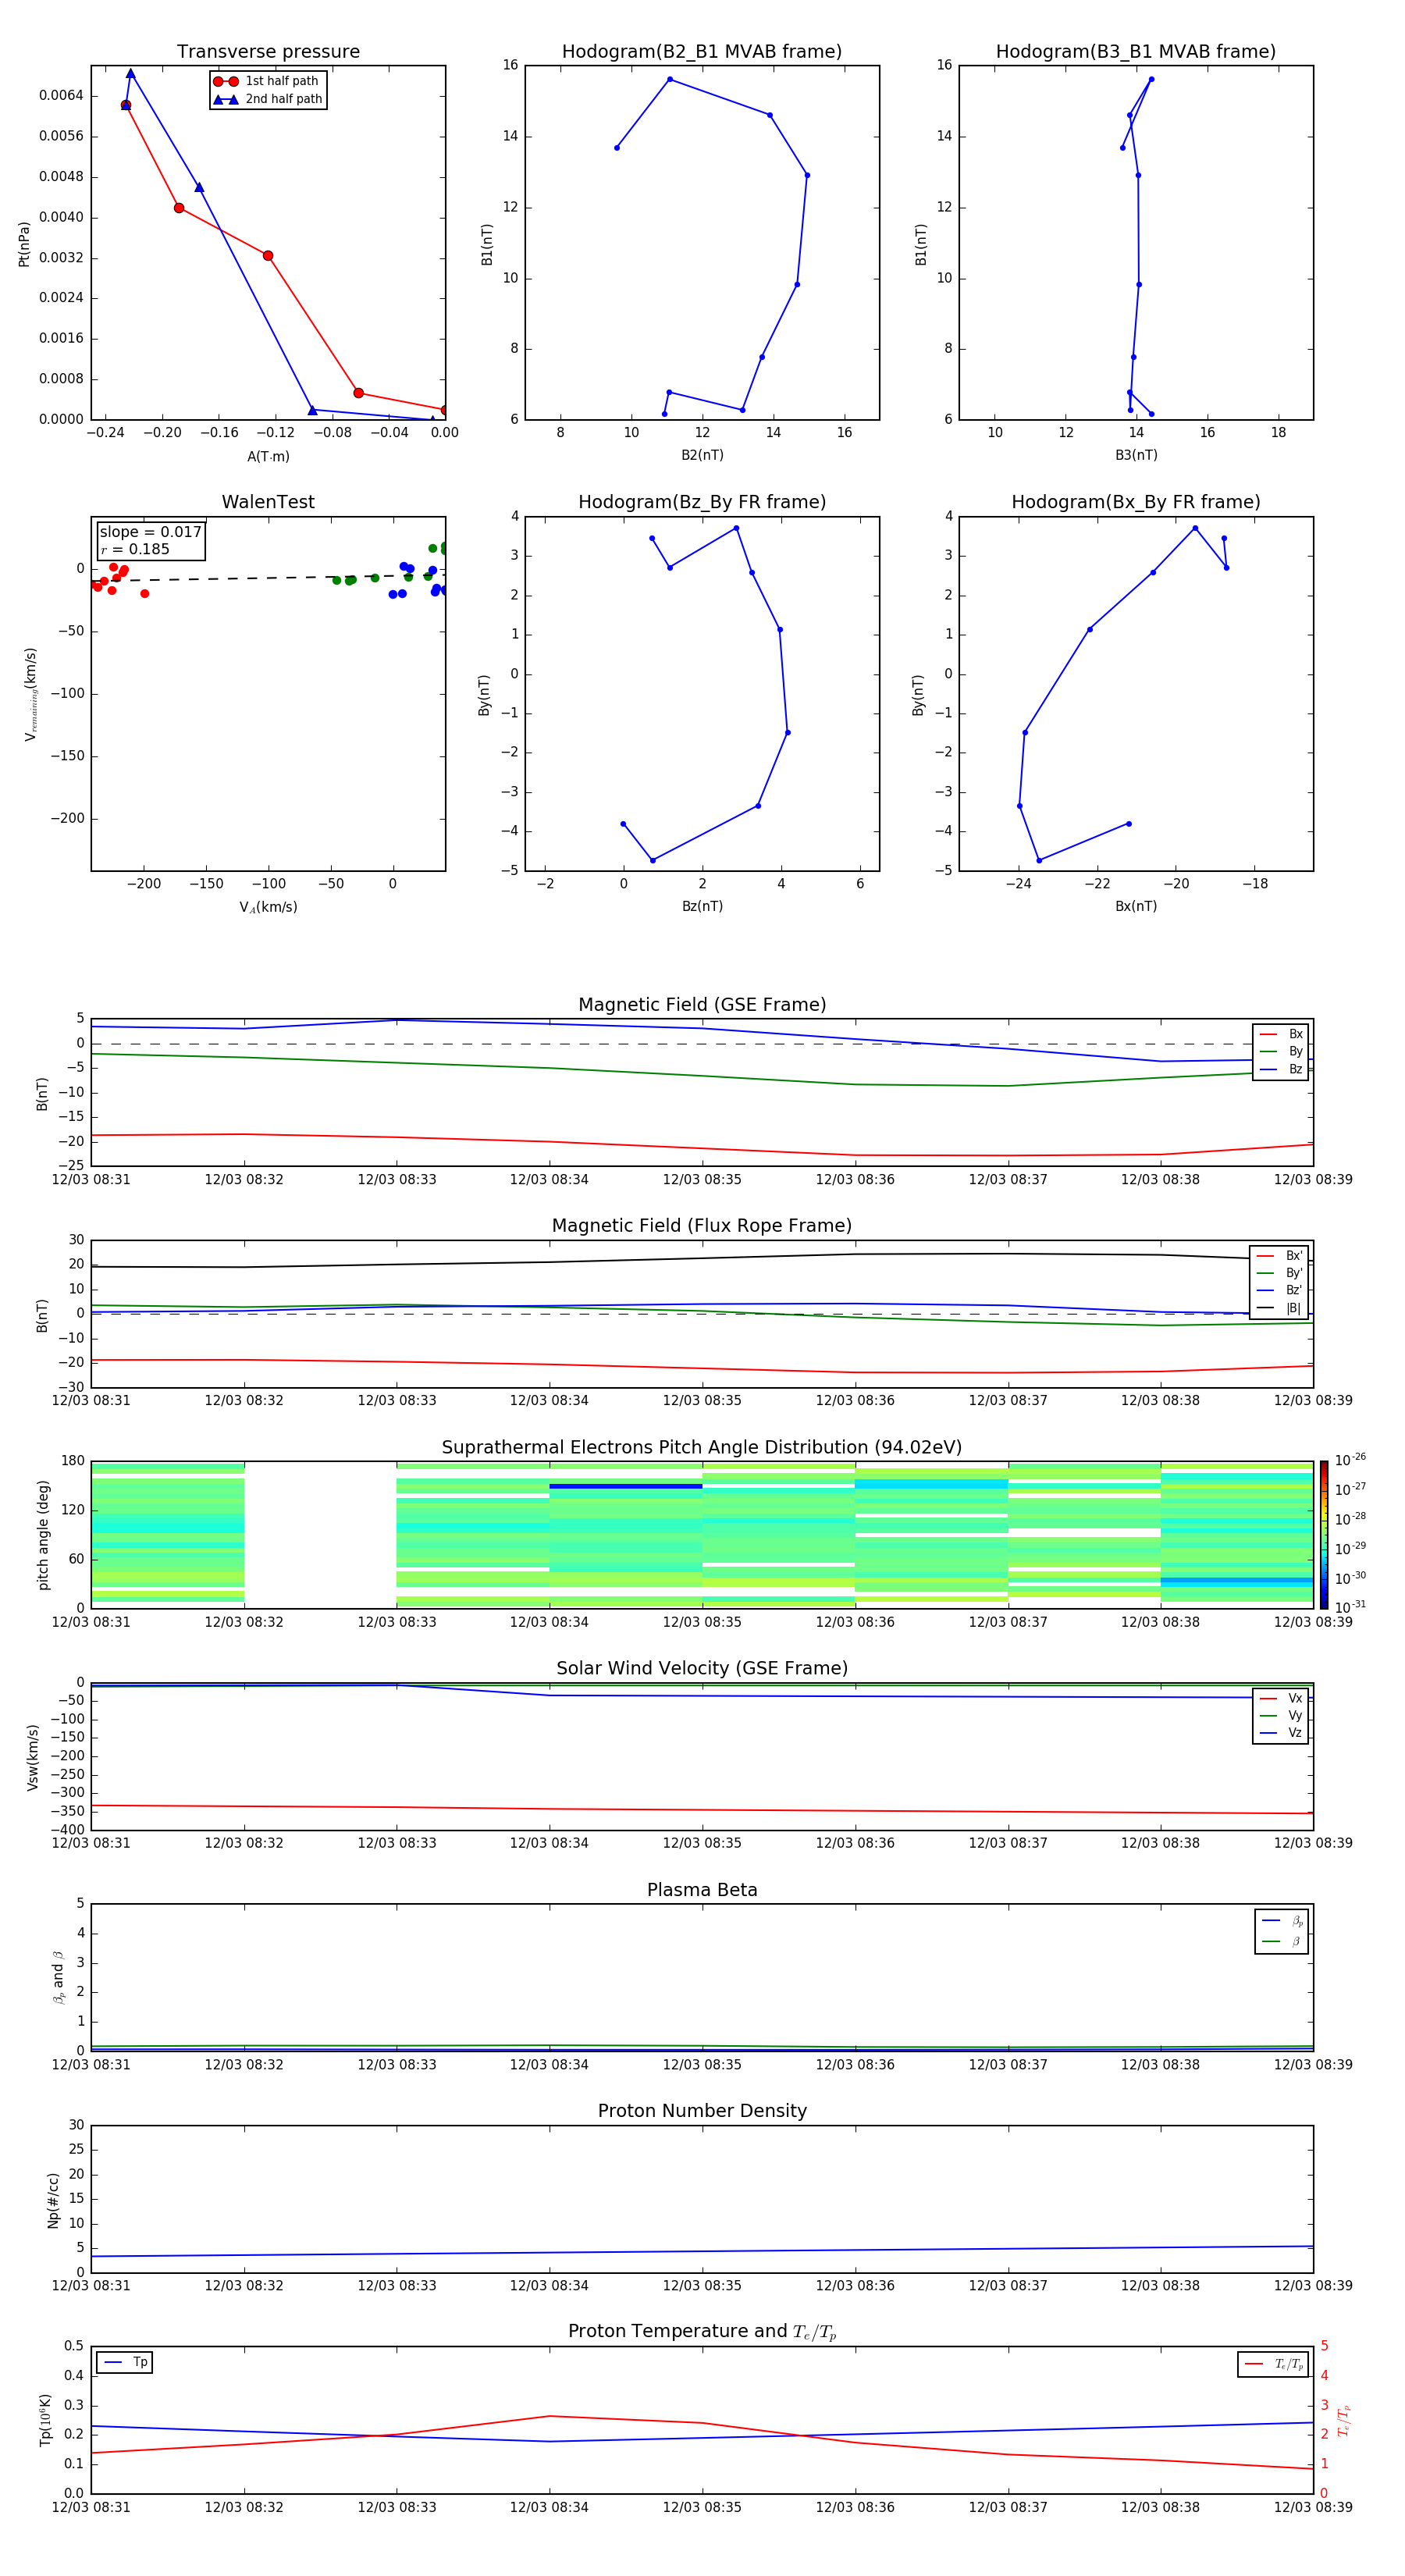Click the 'Pt(nPa)' y-axis label

click(x=24, y=243)
